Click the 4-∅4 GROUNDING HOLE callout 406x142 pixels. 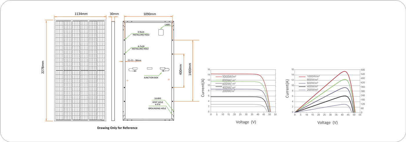pos(157,106)
